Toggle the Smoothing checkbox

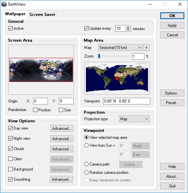tap(10, 179)
